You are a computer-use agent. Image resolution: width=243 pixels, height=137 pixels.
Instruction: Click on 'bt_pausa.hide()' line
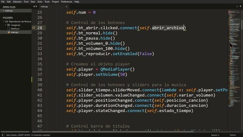point(91,38)
